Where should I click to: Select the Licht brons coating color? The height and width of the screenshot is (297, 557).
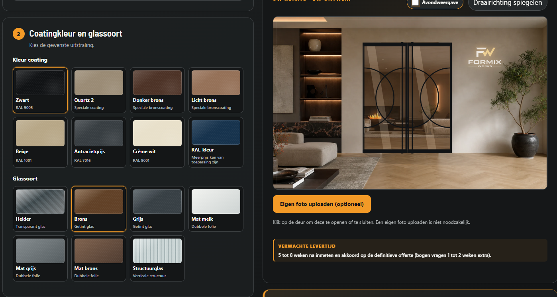coord(216,90)
